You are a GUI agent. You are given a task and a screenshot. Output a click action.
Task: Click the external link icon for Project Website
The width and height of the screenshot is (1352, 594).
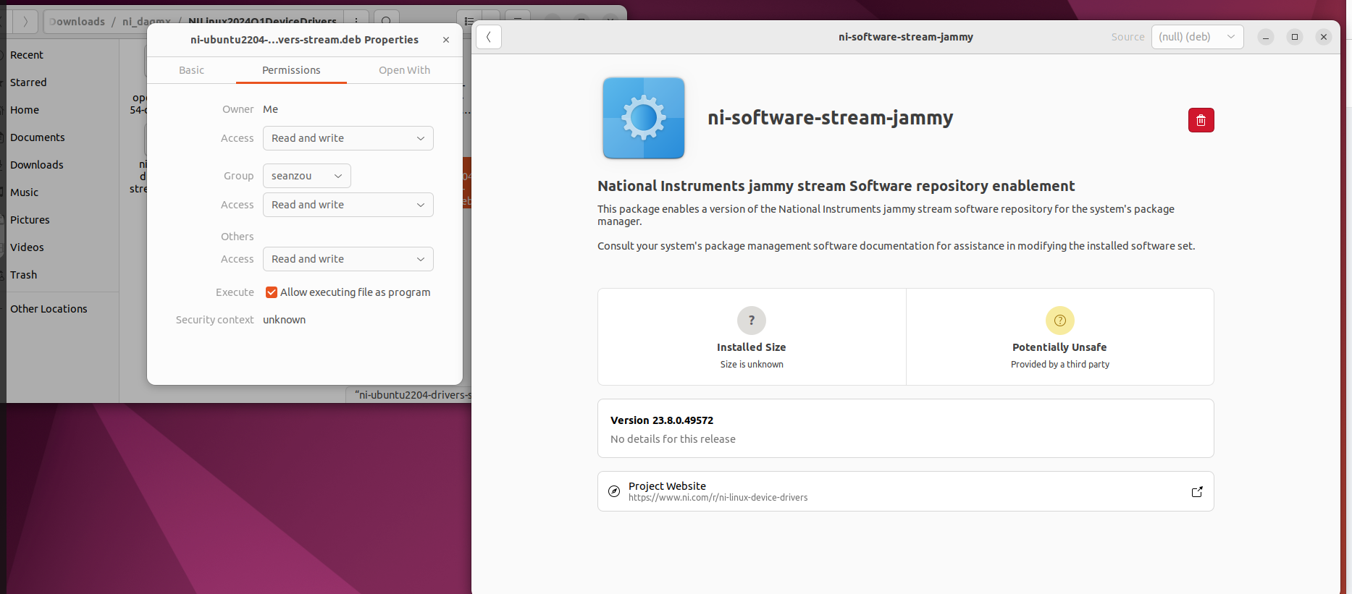pos(1197,492)
